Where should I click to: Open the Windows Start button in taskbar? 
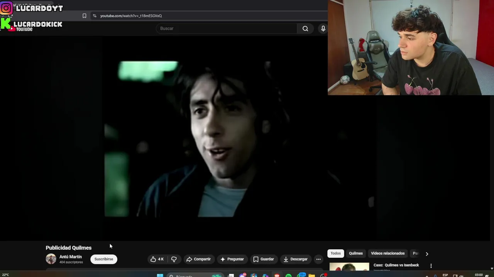pyautogui.click(x=160, y=275)
